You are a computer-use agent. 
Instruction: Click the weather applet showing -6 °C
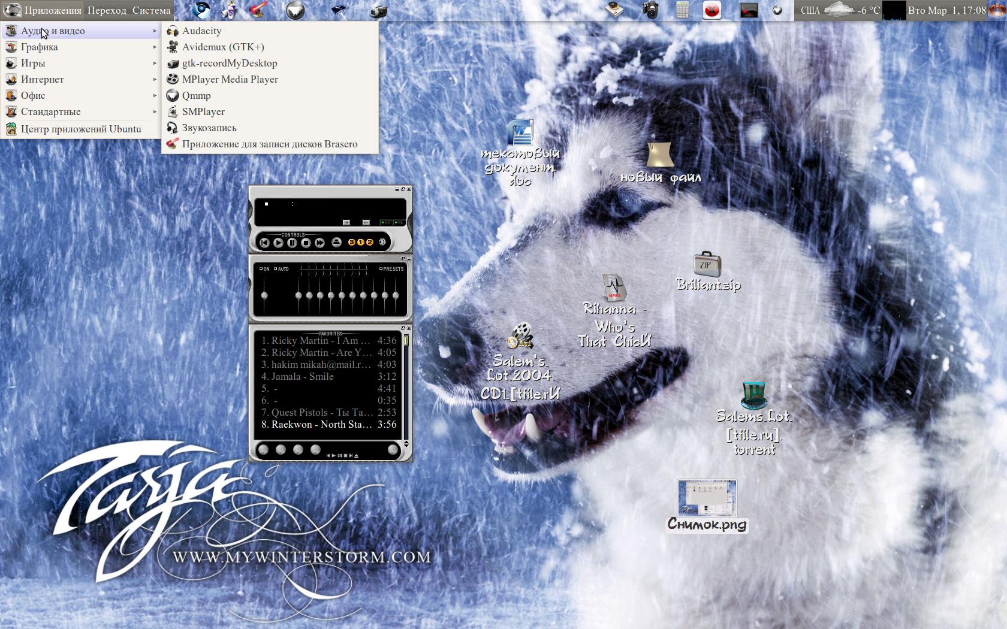840,10
